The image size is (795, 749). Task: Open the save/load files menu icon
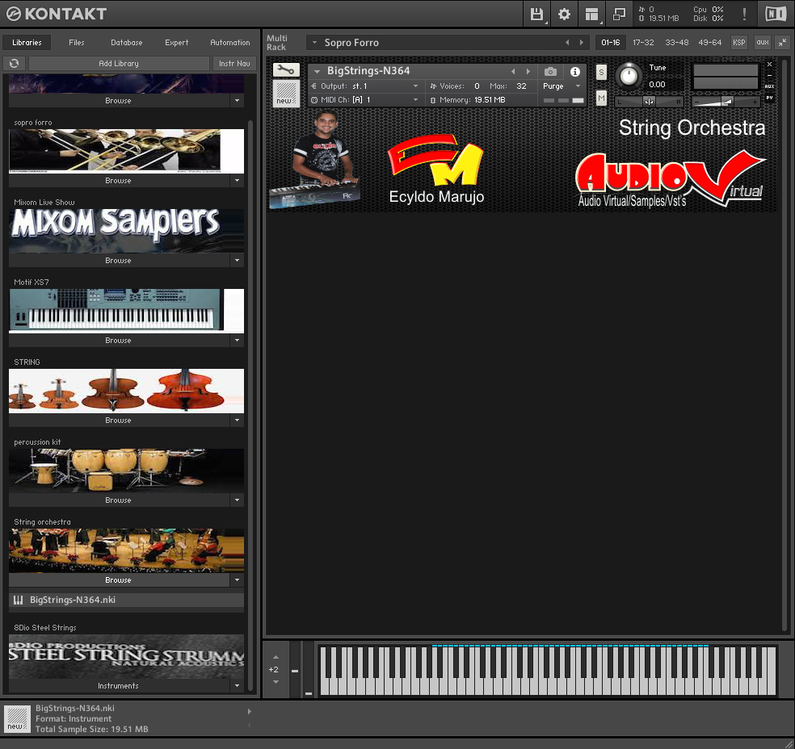(536, 15)
